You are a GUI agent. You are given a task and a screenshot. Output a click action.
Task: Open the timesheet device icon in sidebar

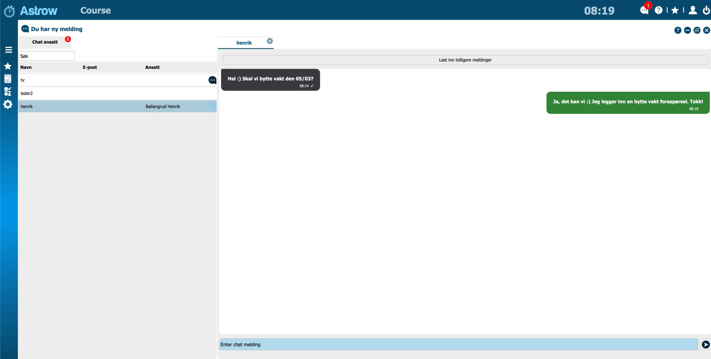8,79
